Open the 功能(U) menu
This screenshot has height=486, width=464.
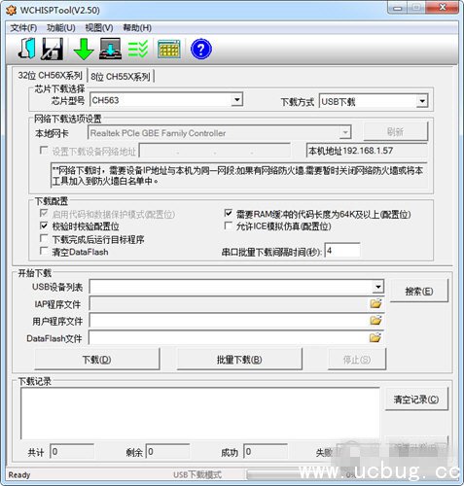click(61, 28)
